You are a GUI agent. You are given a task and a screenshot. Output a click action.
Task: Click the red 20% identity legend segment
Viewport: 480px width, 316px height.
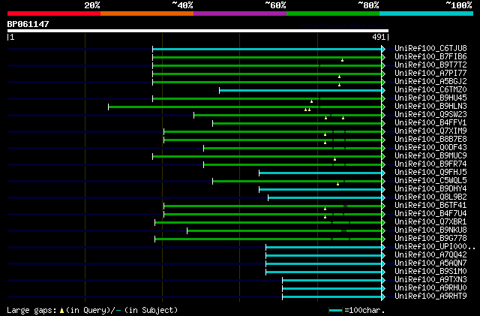(54, 14)
